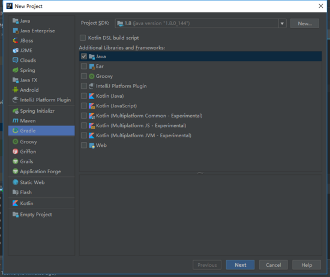Choose the Static Web globe icon

click(16, 182)
